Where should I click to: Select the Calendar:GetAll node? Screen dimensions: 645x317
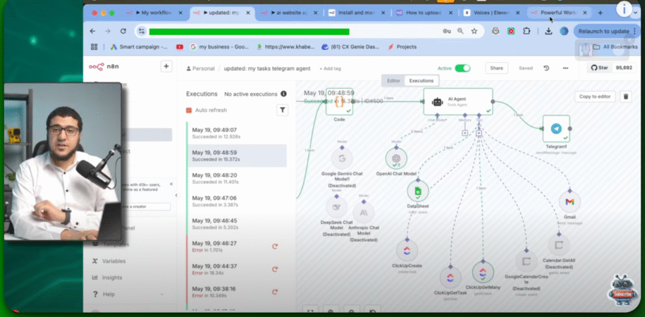tap(558, 245)
